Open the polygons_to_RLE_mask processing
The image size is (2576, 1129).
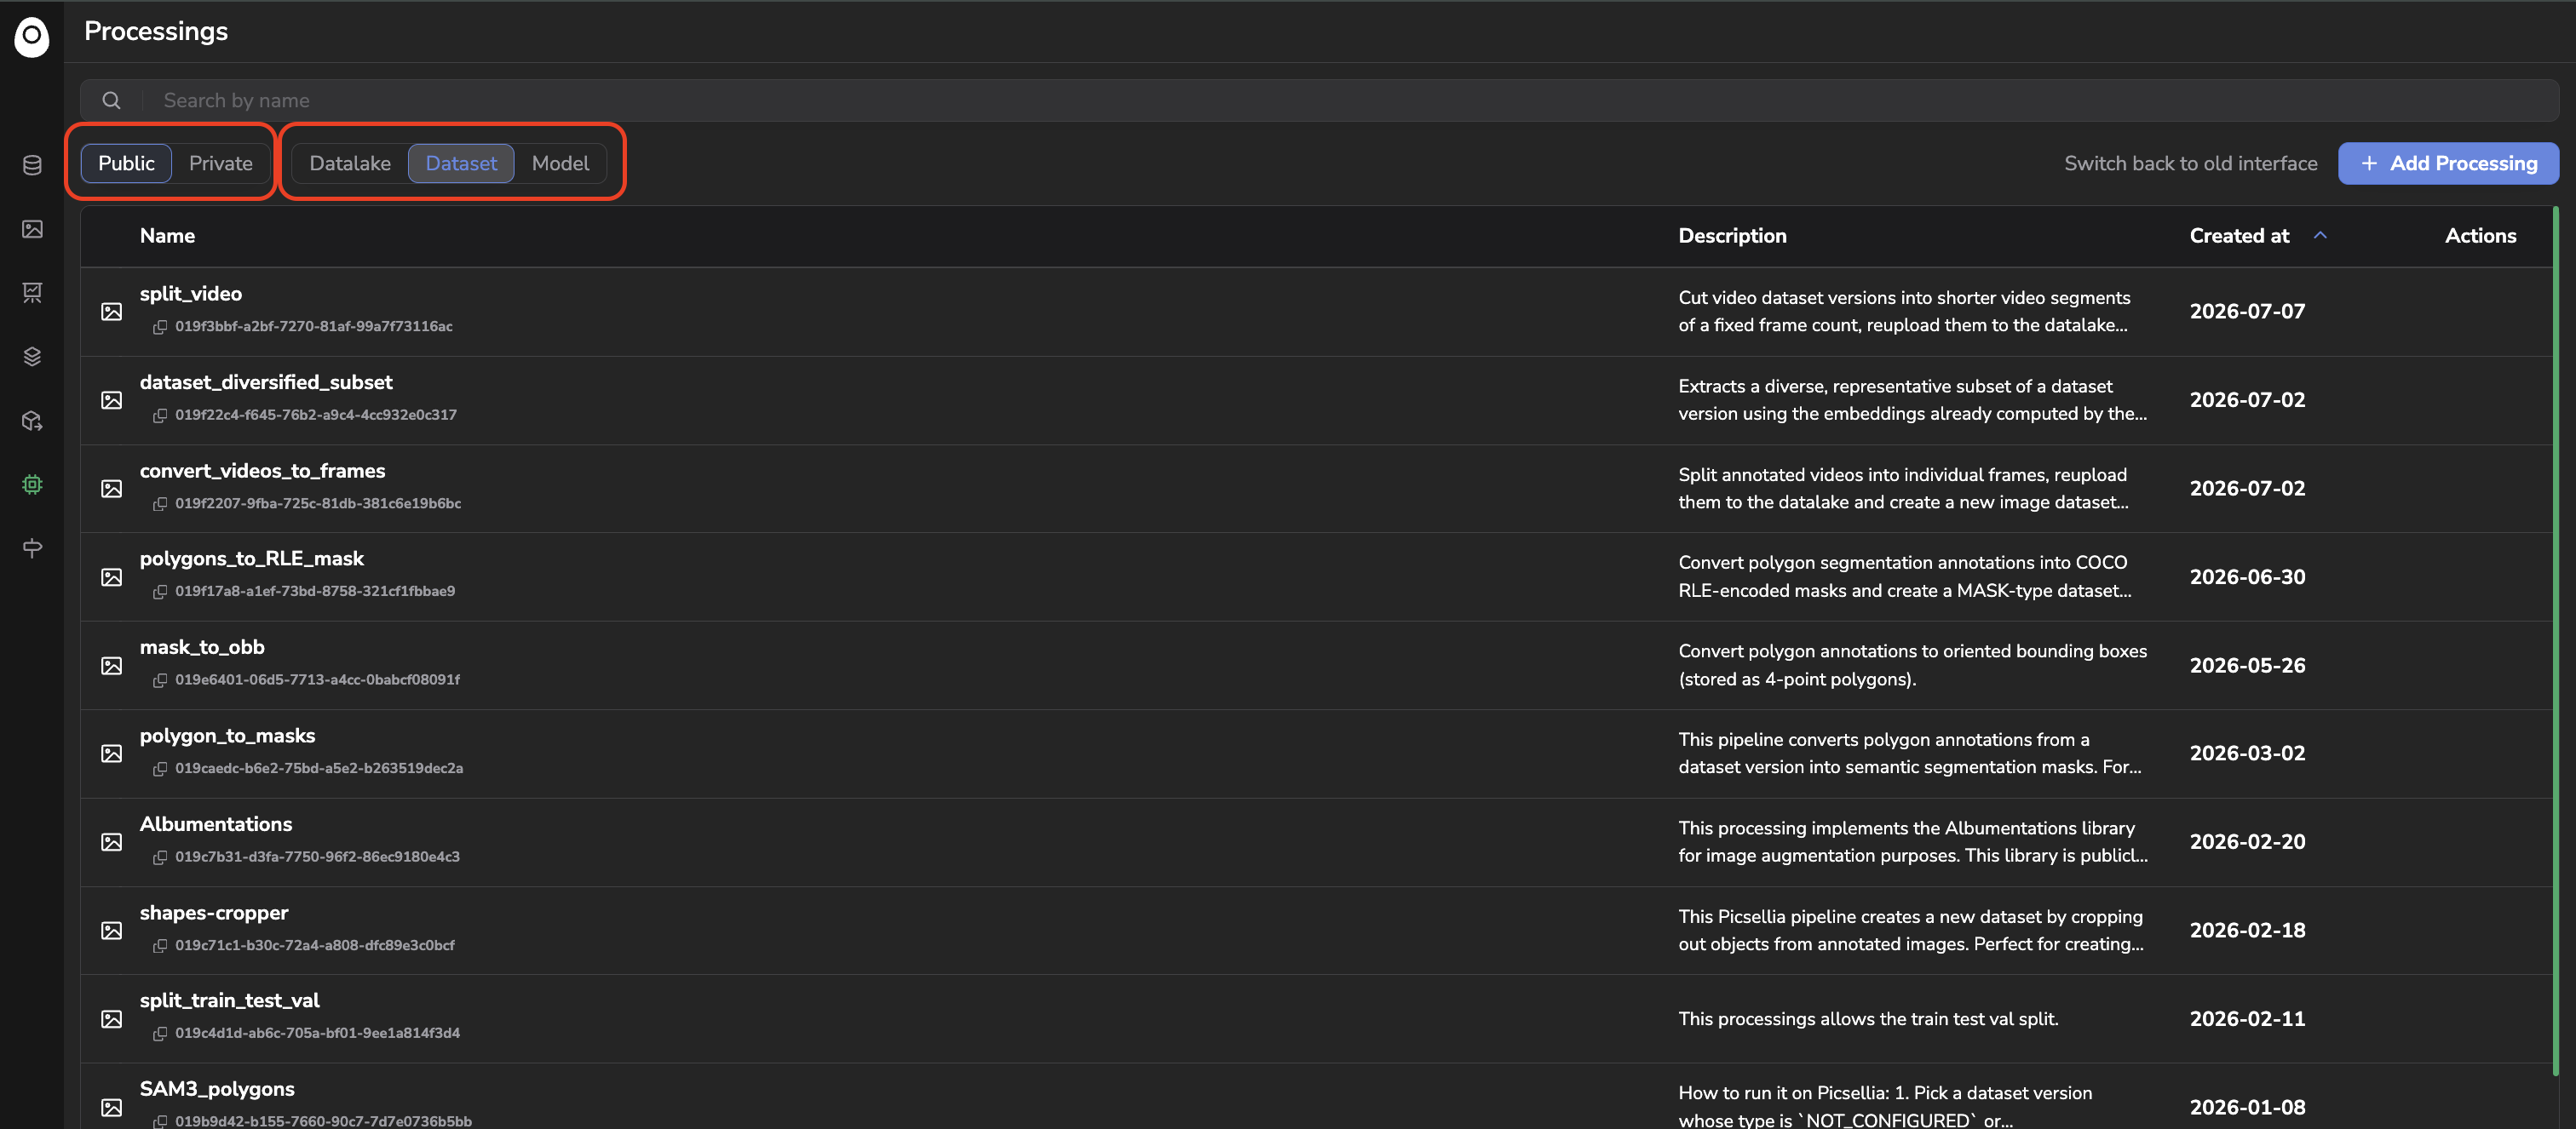252,559
